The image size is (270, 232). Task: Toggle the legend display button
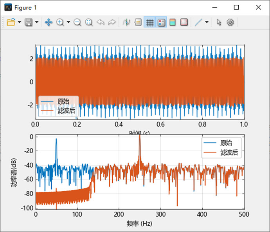[x=161, y=22]
